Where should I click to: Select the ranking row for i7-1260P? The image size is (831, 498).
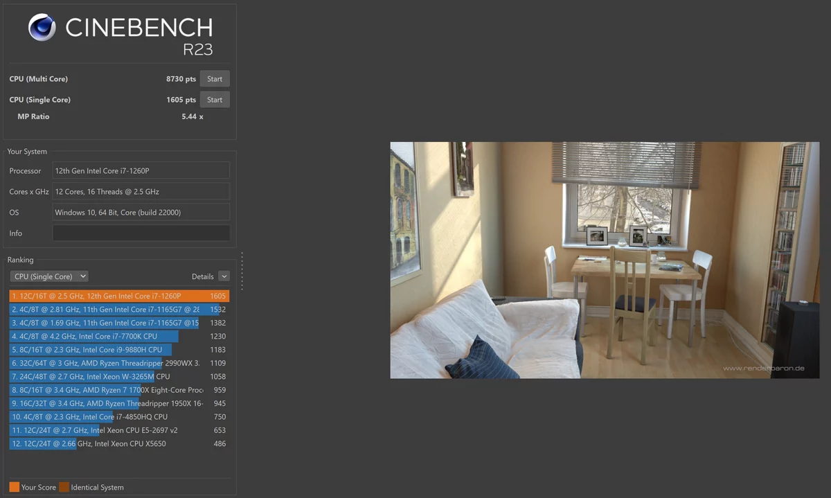[x=119, y=296]
